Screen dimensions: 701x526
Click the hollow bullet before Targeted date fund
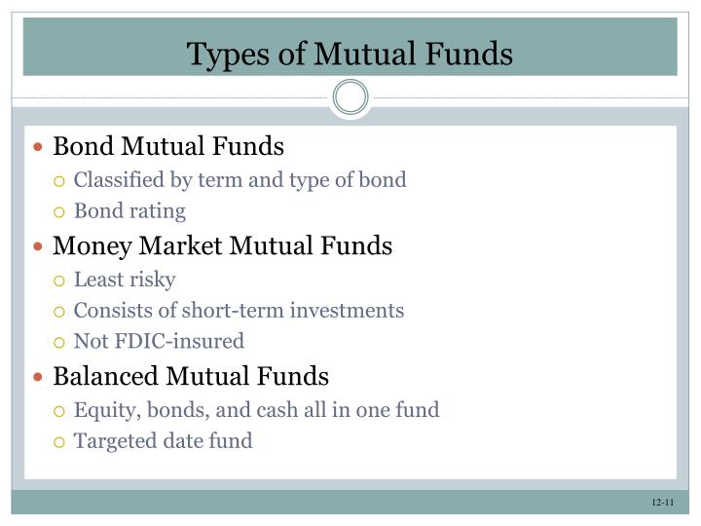coord(59,442)
